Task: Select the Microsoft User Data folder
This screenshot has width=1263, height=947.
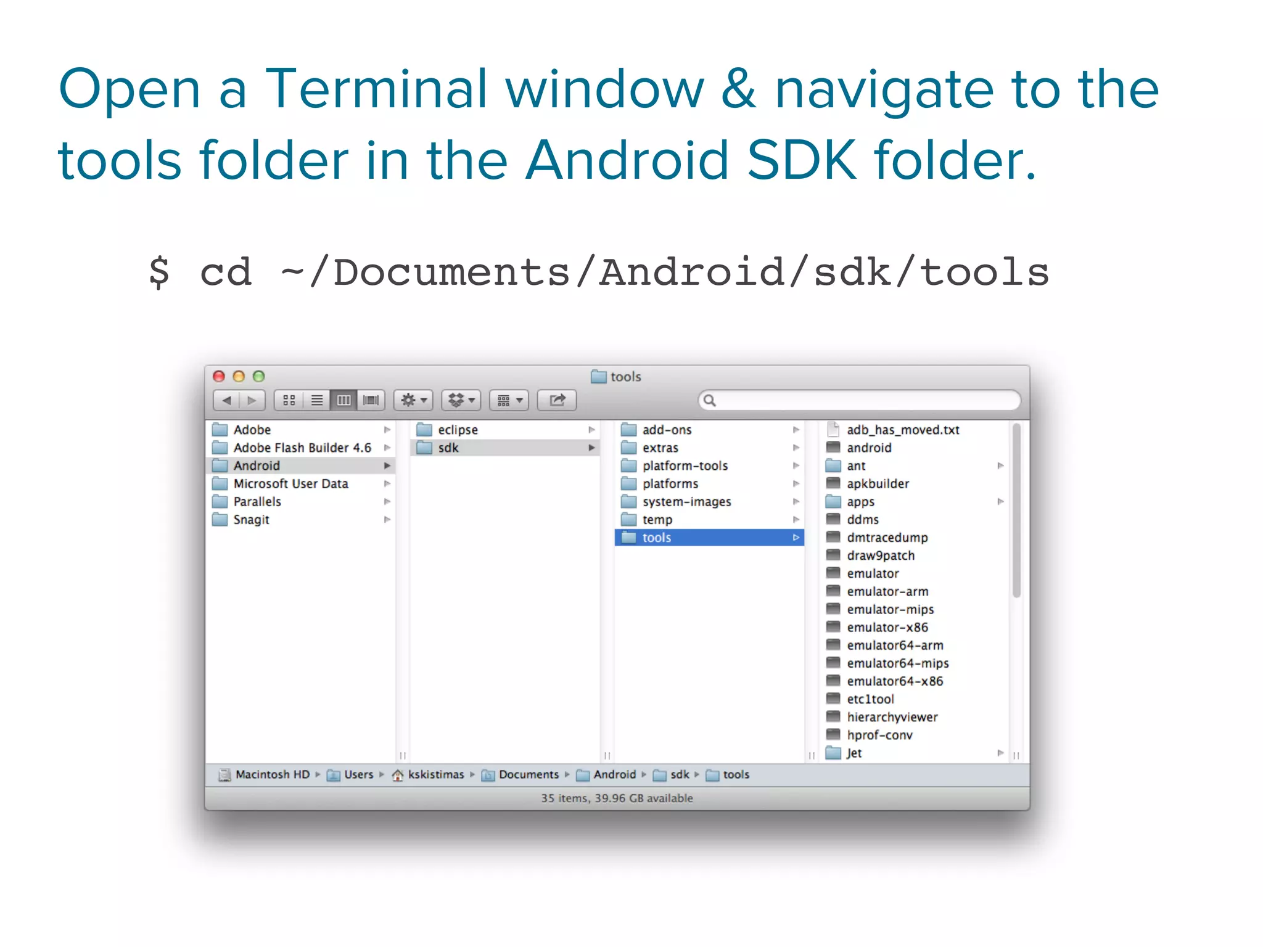Action: pos(302,483)
